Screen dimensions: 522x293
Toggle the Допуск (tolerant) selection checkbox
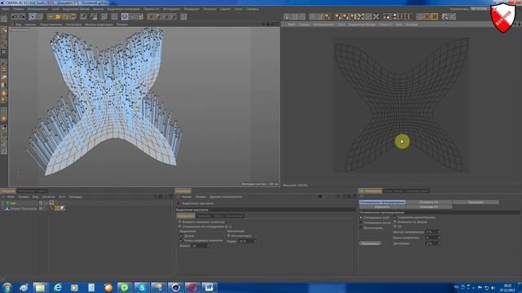181,235
